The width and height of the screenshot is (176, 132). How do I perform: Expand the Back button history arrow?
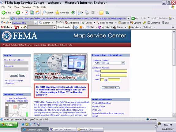13,13
